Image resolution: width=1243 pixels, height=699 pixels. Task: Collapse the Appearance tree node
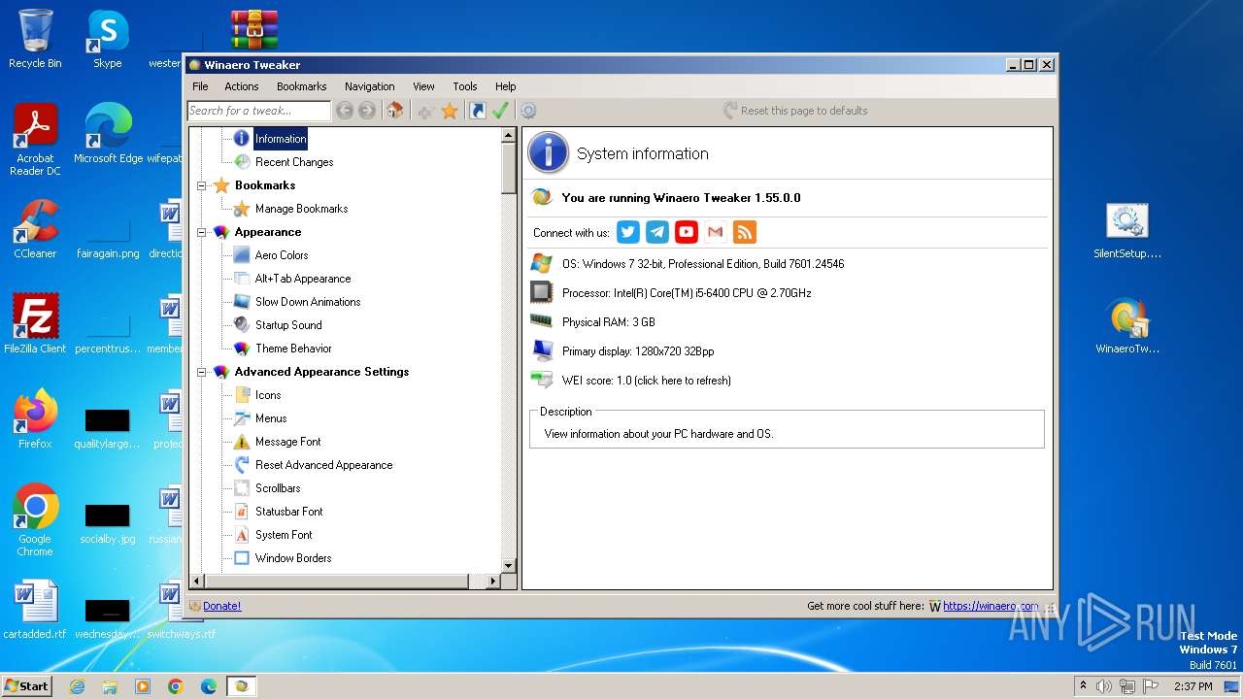[202, 232]
